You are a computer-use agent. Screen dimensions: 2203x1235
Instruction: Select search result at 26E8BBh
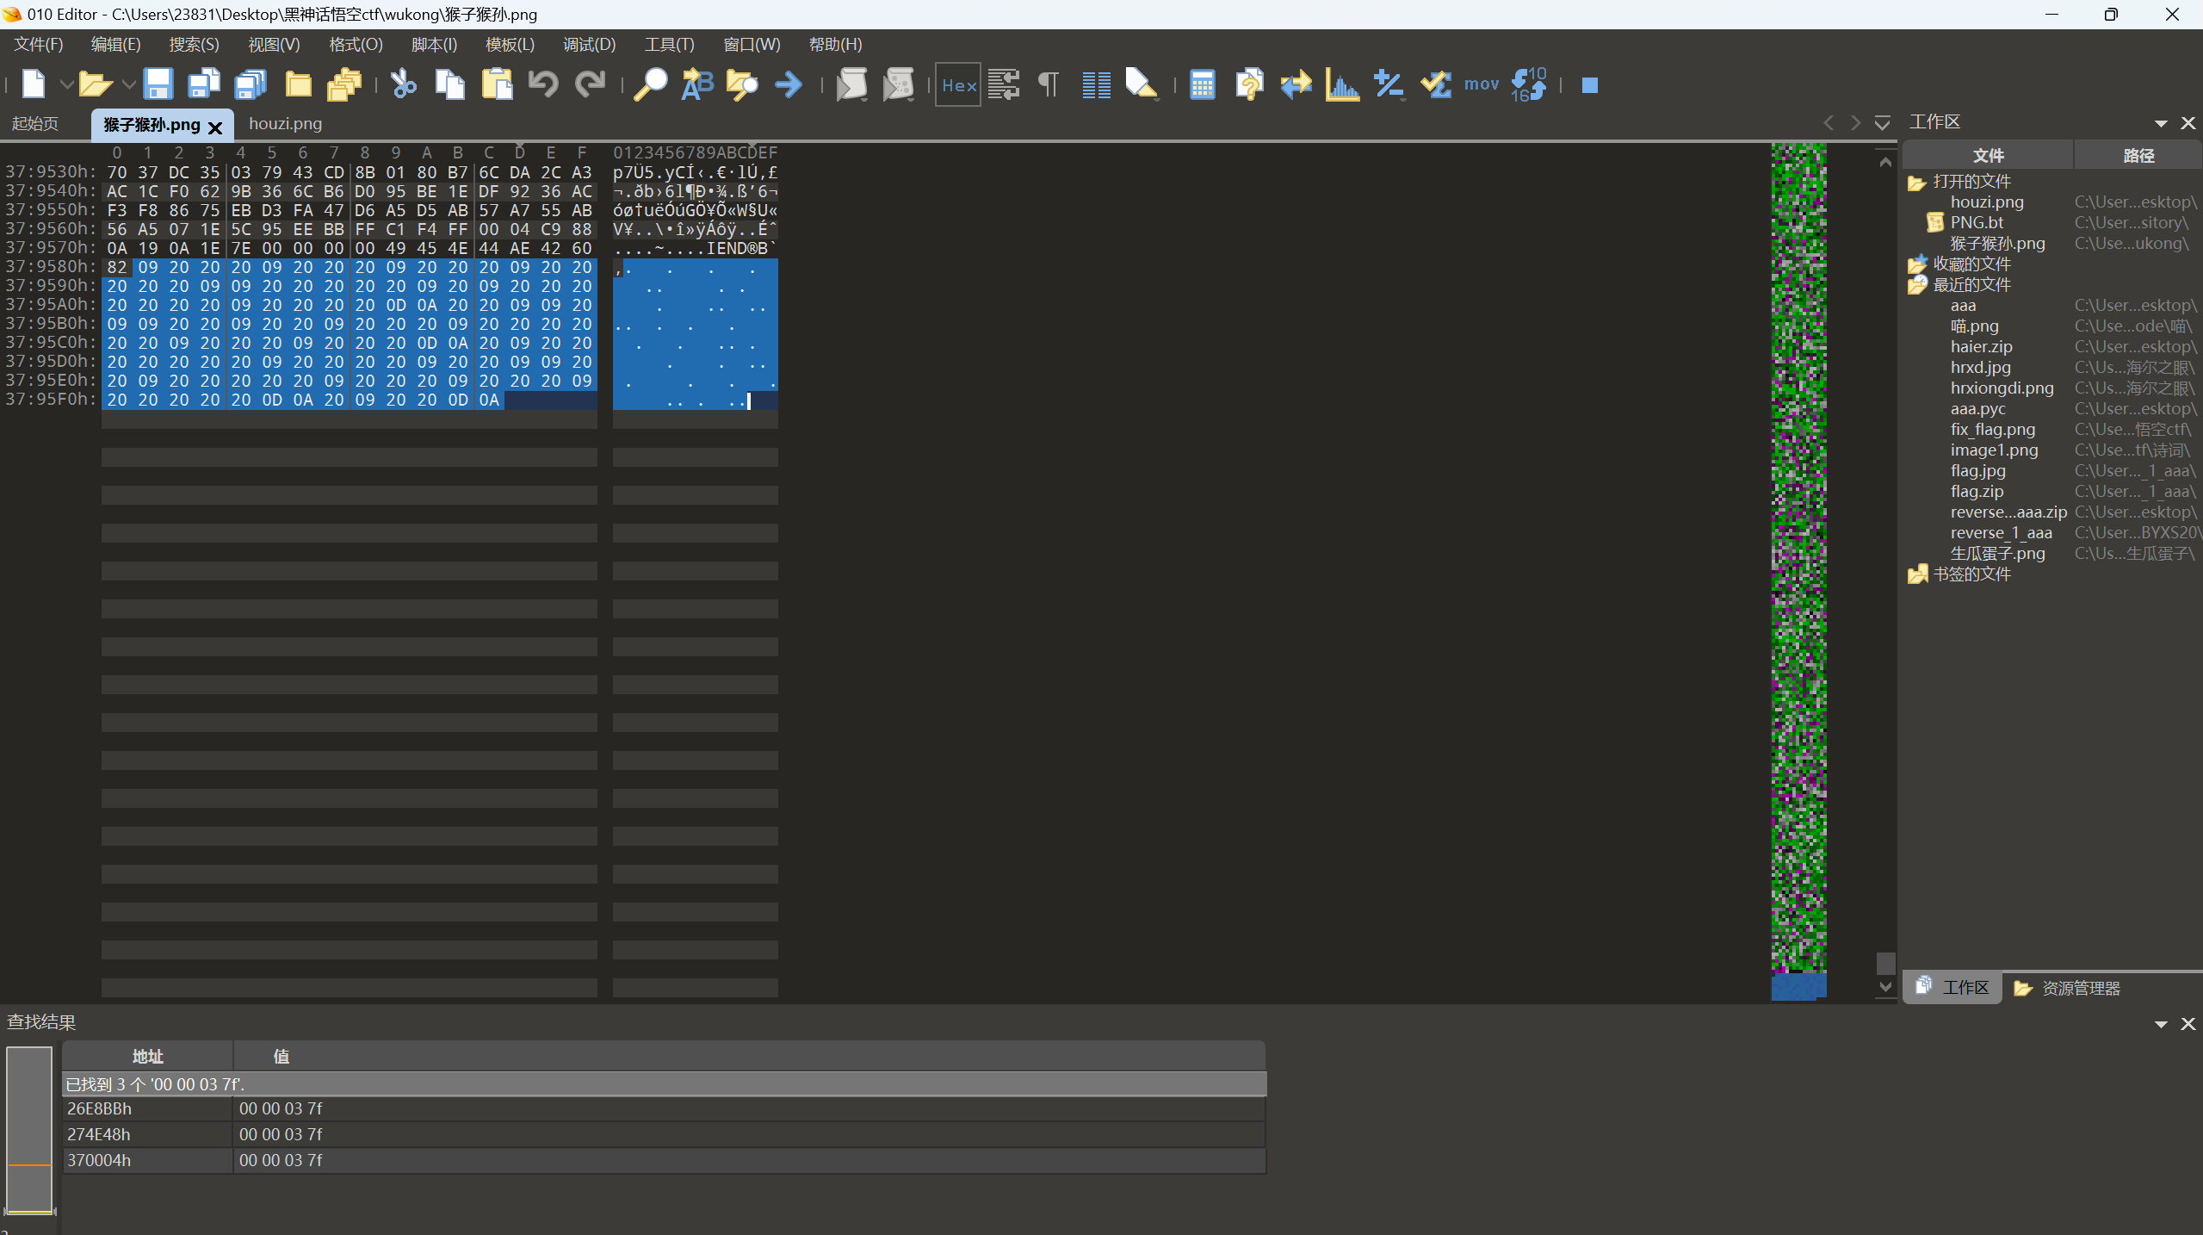[x=664, y=1109]
